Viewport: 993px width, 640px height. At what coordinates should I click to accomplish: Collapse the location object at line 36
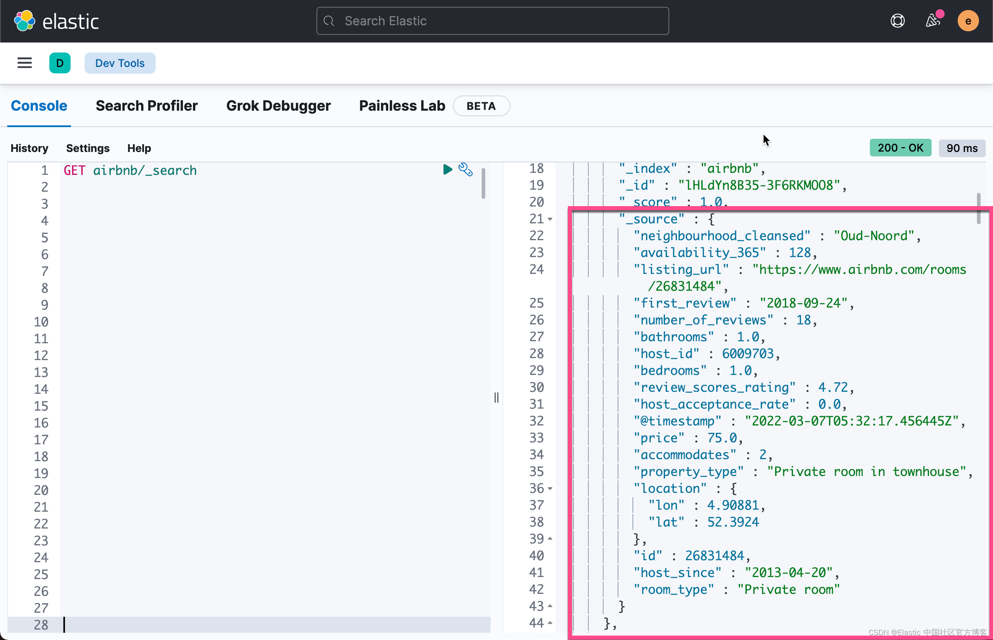tap(550, 489)
